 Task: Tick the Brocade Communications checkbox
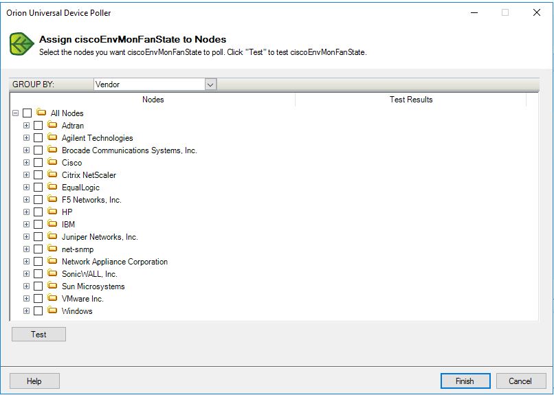pos(38,150)
